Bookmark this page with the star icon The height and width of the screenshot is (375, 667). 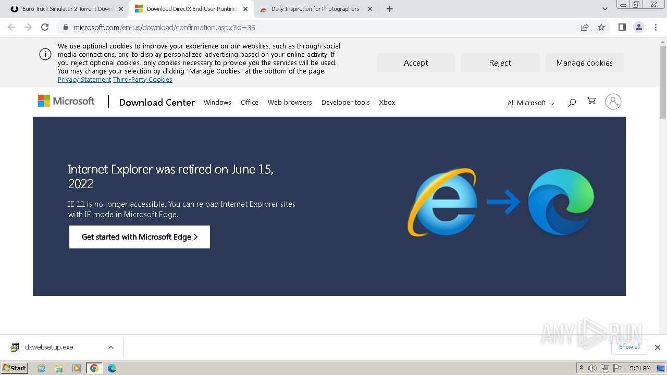point(601,27)
